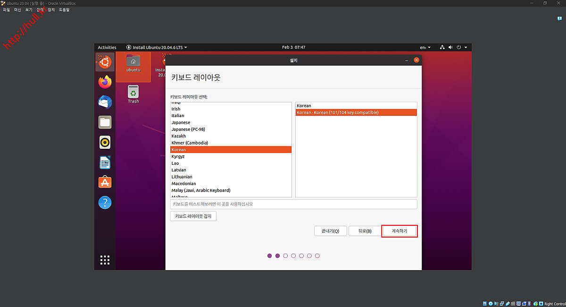
Task: Select Khmer (Cambodia) layout
Action: 231,143
